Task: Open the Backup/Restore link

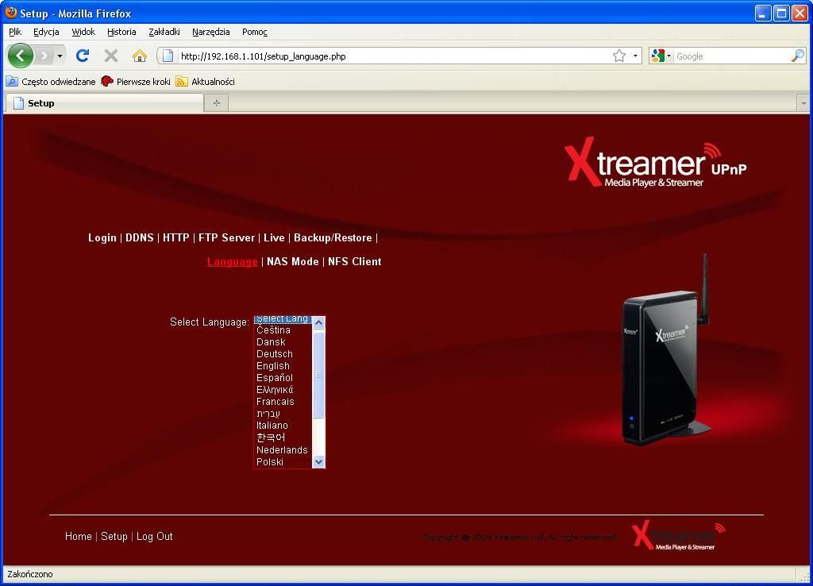Action: point(333,237)
